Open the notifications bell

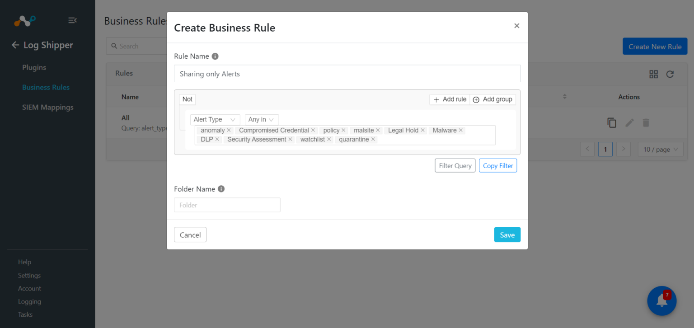(661, 300)
